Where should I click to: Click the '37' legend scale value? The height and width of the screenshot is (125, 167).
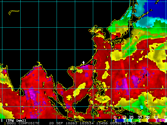point(140,117)
